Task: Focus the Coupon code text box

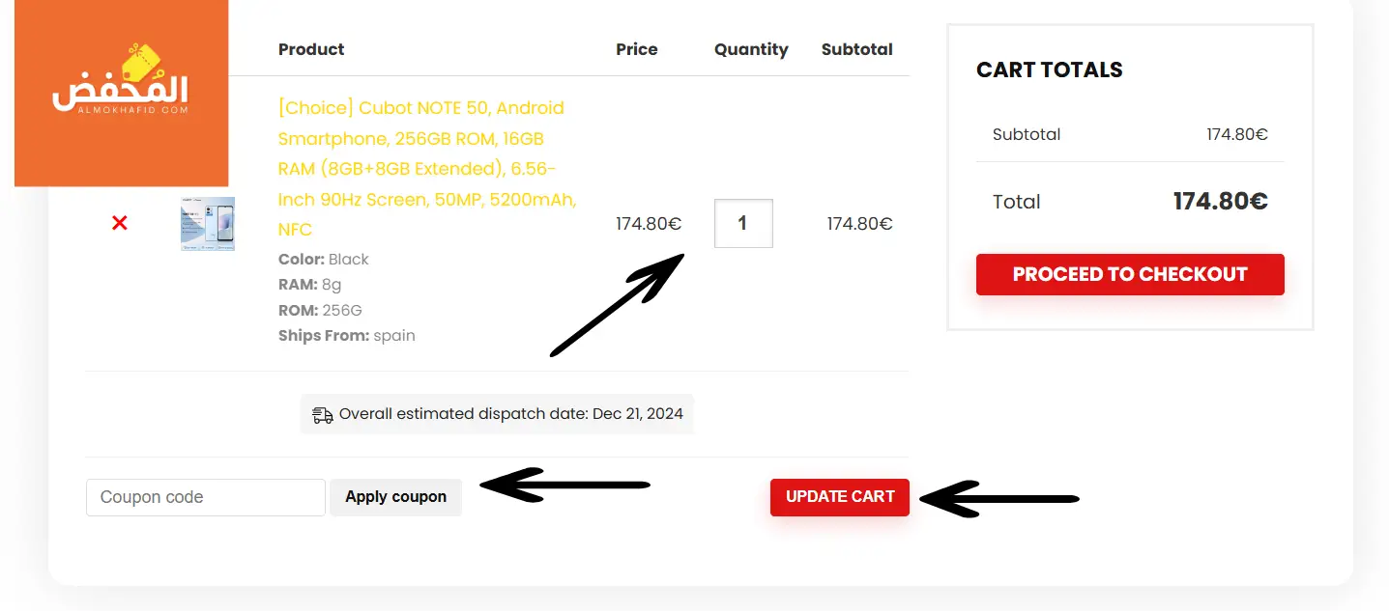Action: [206, 497]
